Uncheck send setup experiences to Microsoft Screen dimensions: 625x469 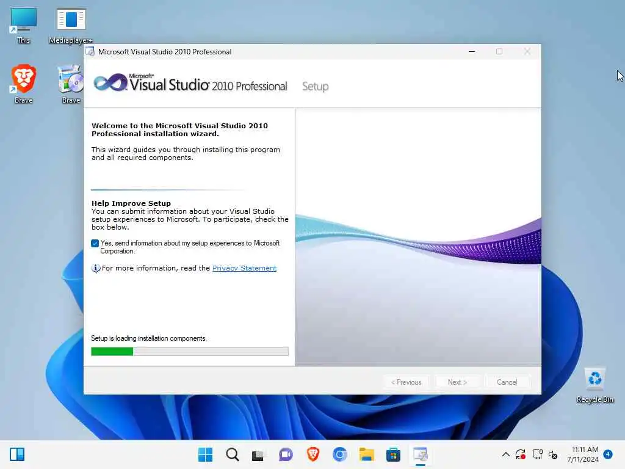[x=95, y=243]
